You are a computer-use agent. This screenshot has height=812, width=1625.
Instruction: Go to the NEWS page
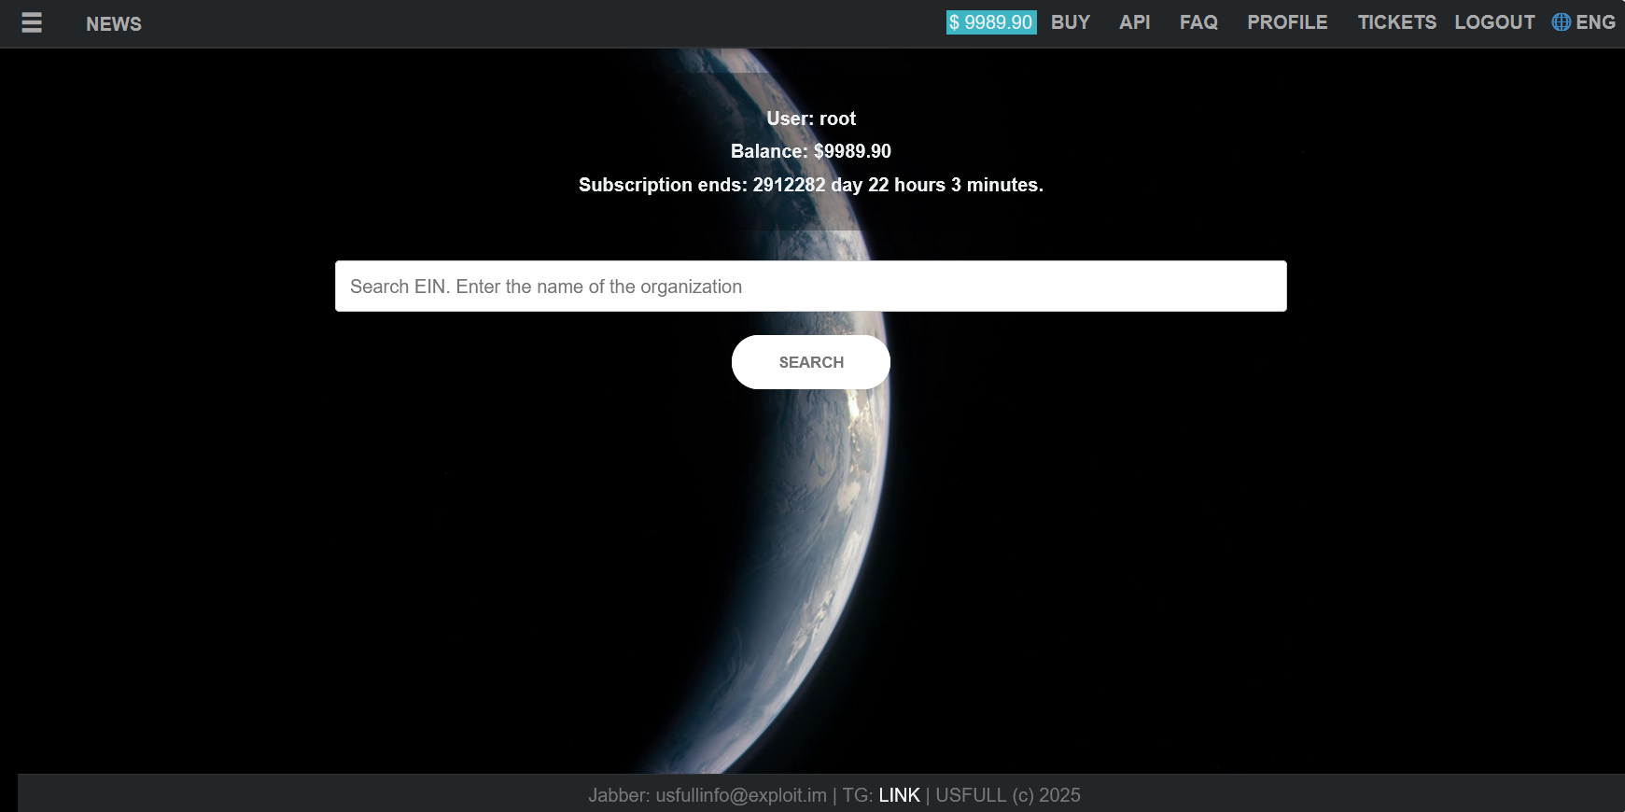tap(114, 24)
